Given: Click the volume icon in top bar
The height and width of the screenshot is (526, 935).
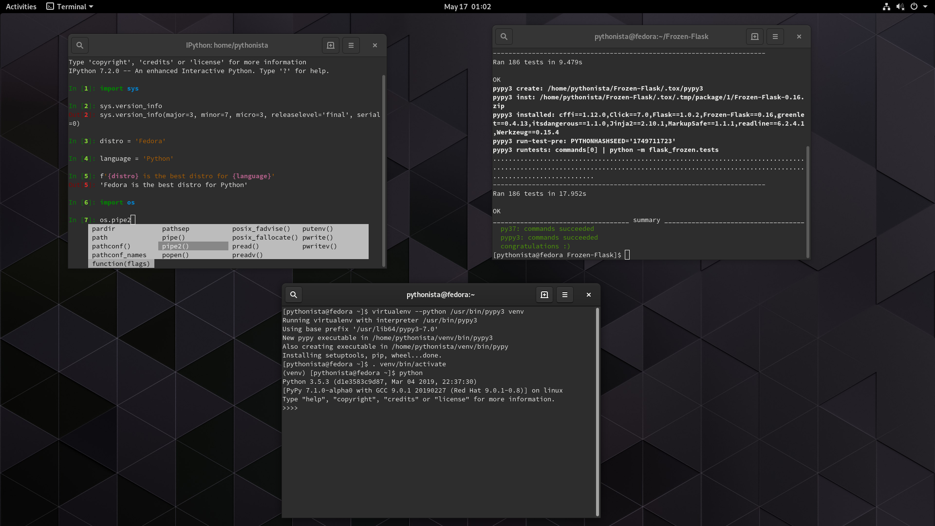Looking at the screenshot, I should pos(900,6).
